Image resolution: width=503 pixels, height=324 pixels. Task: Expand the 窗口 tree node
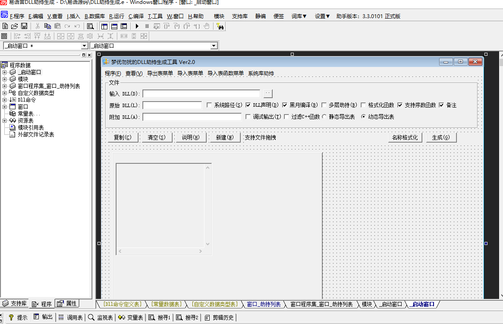click(x=4, y=107)
